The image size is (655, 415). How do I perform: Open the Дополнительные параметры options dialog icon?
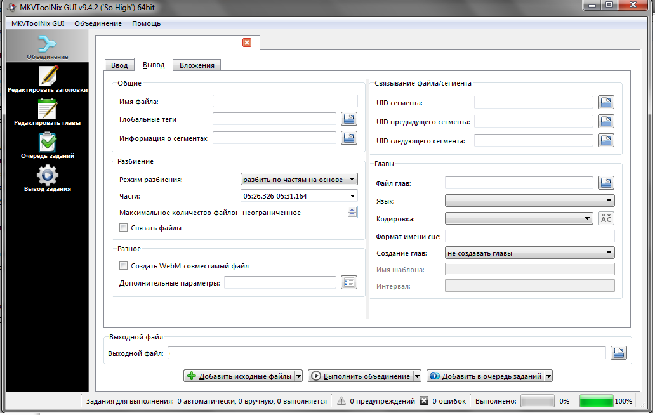pos(349,282)
